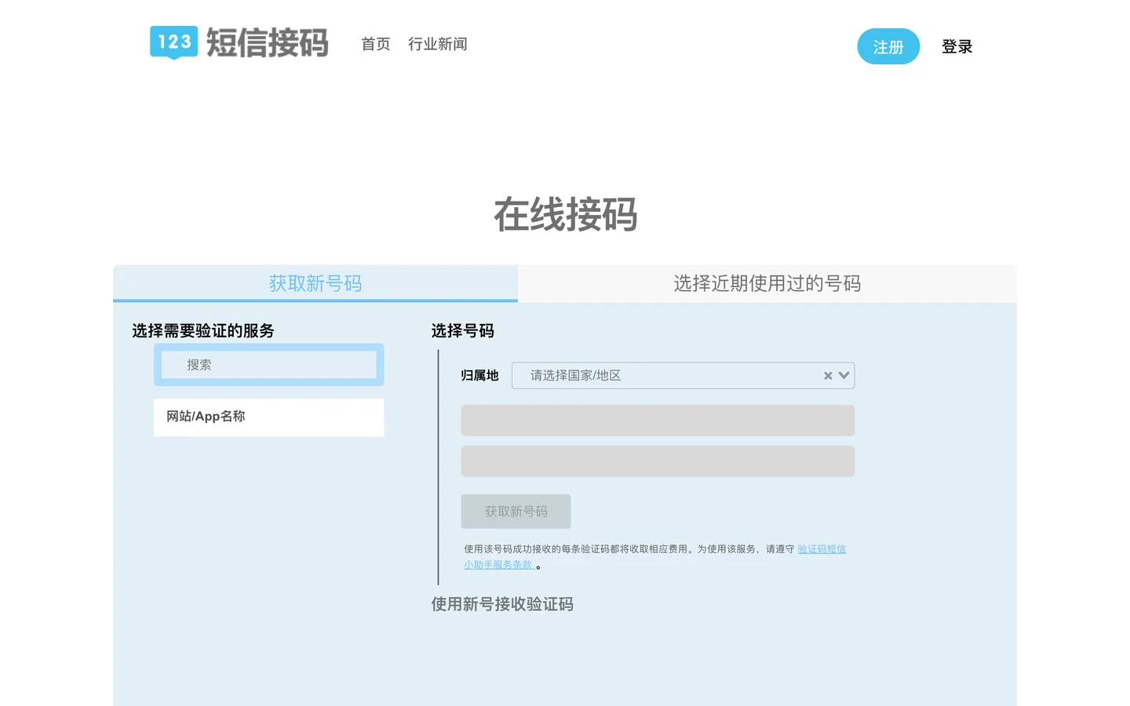
Task: Click the 短信接码 site name text
Action: pos(267,43)
